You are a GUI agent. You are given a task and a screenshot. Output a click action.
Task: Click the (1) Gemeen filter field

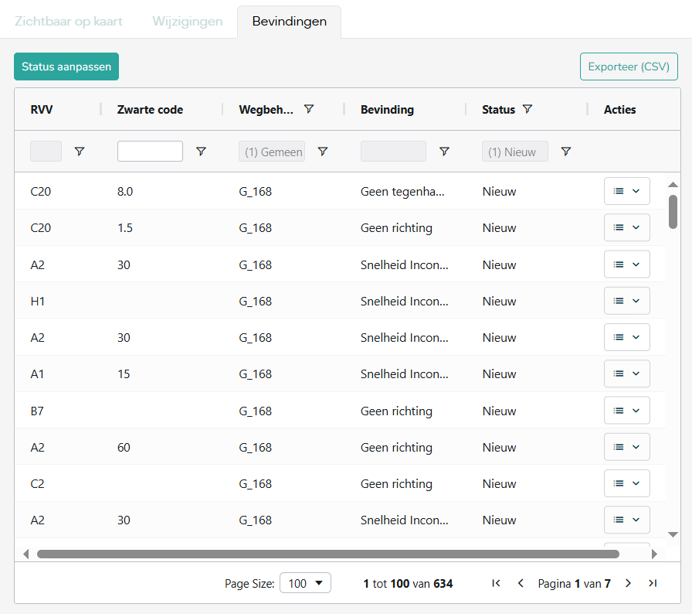coord(272,151)
